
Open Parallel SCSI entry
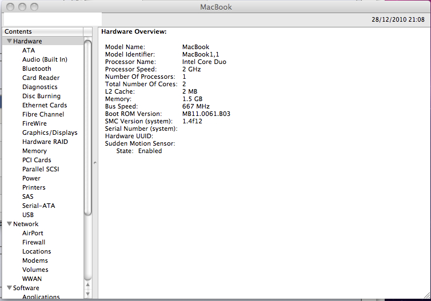tap(41, 169)
